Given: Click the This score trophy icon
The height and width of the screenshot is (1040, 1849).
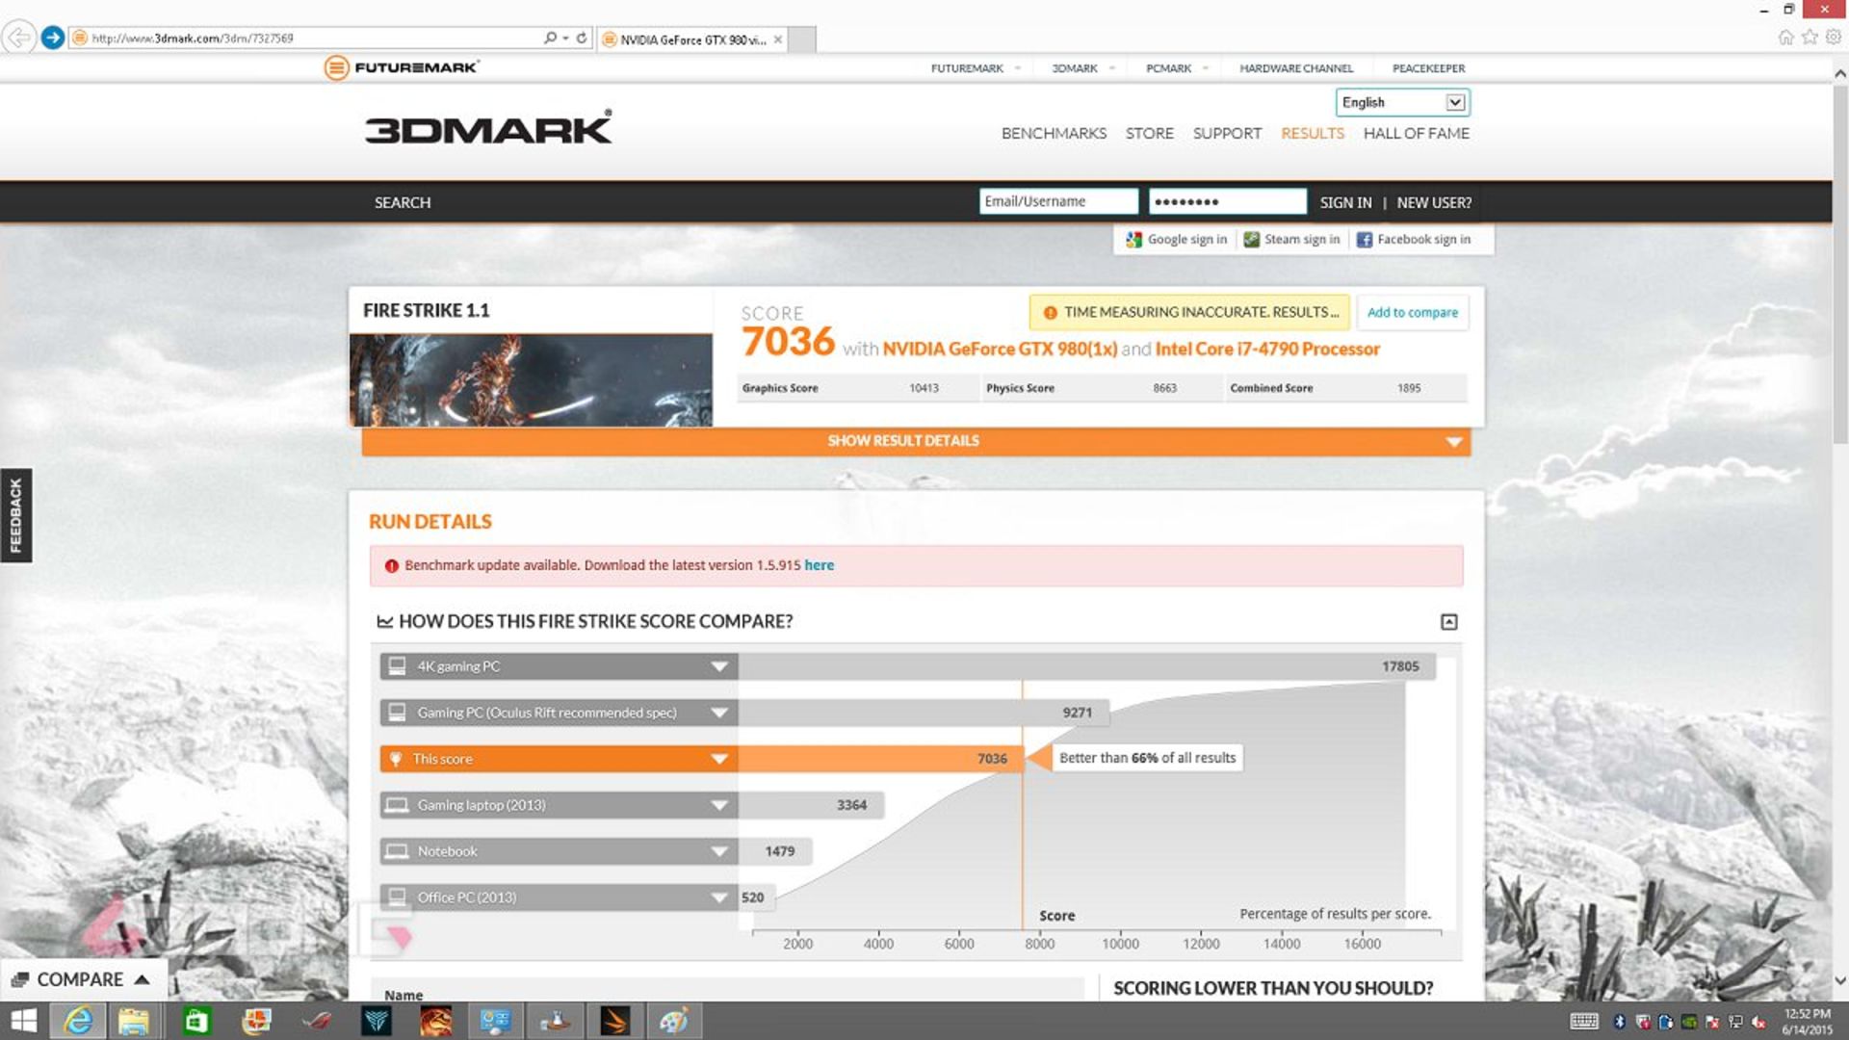Looking at the screenshot, I should (395, 759).
